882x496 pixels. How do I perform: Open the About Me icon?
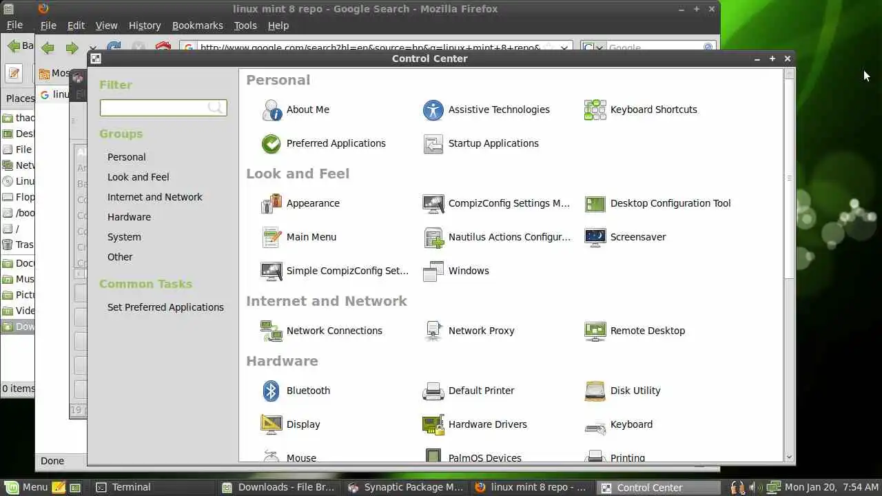click(x=271, y=110)
